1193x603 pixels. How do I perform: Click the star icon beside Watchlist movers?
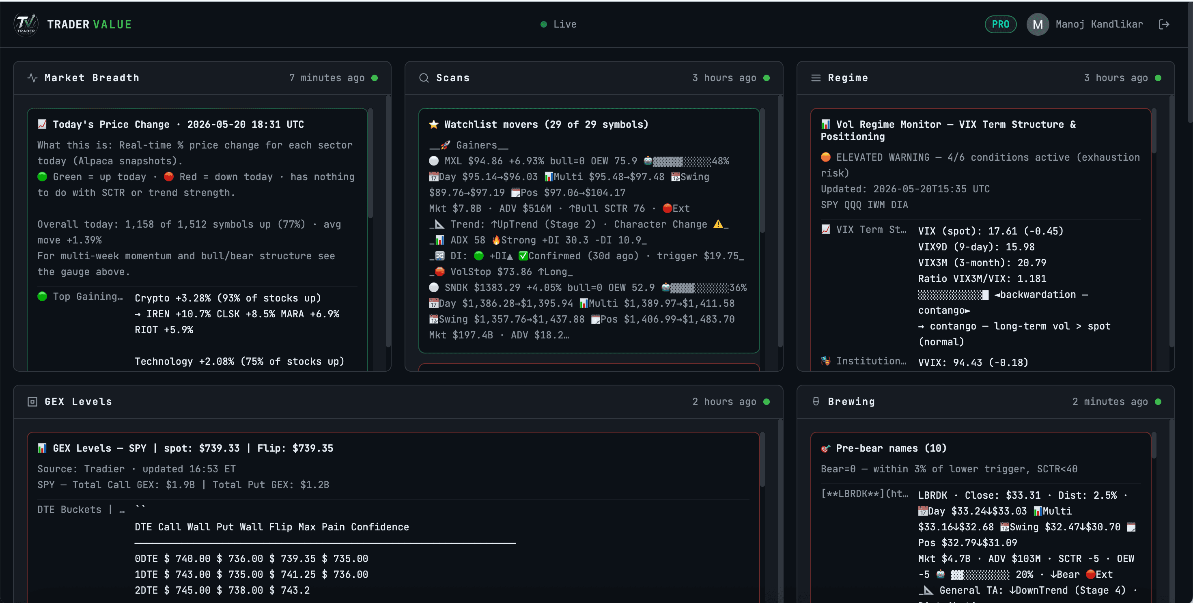(x=433, y=124)
